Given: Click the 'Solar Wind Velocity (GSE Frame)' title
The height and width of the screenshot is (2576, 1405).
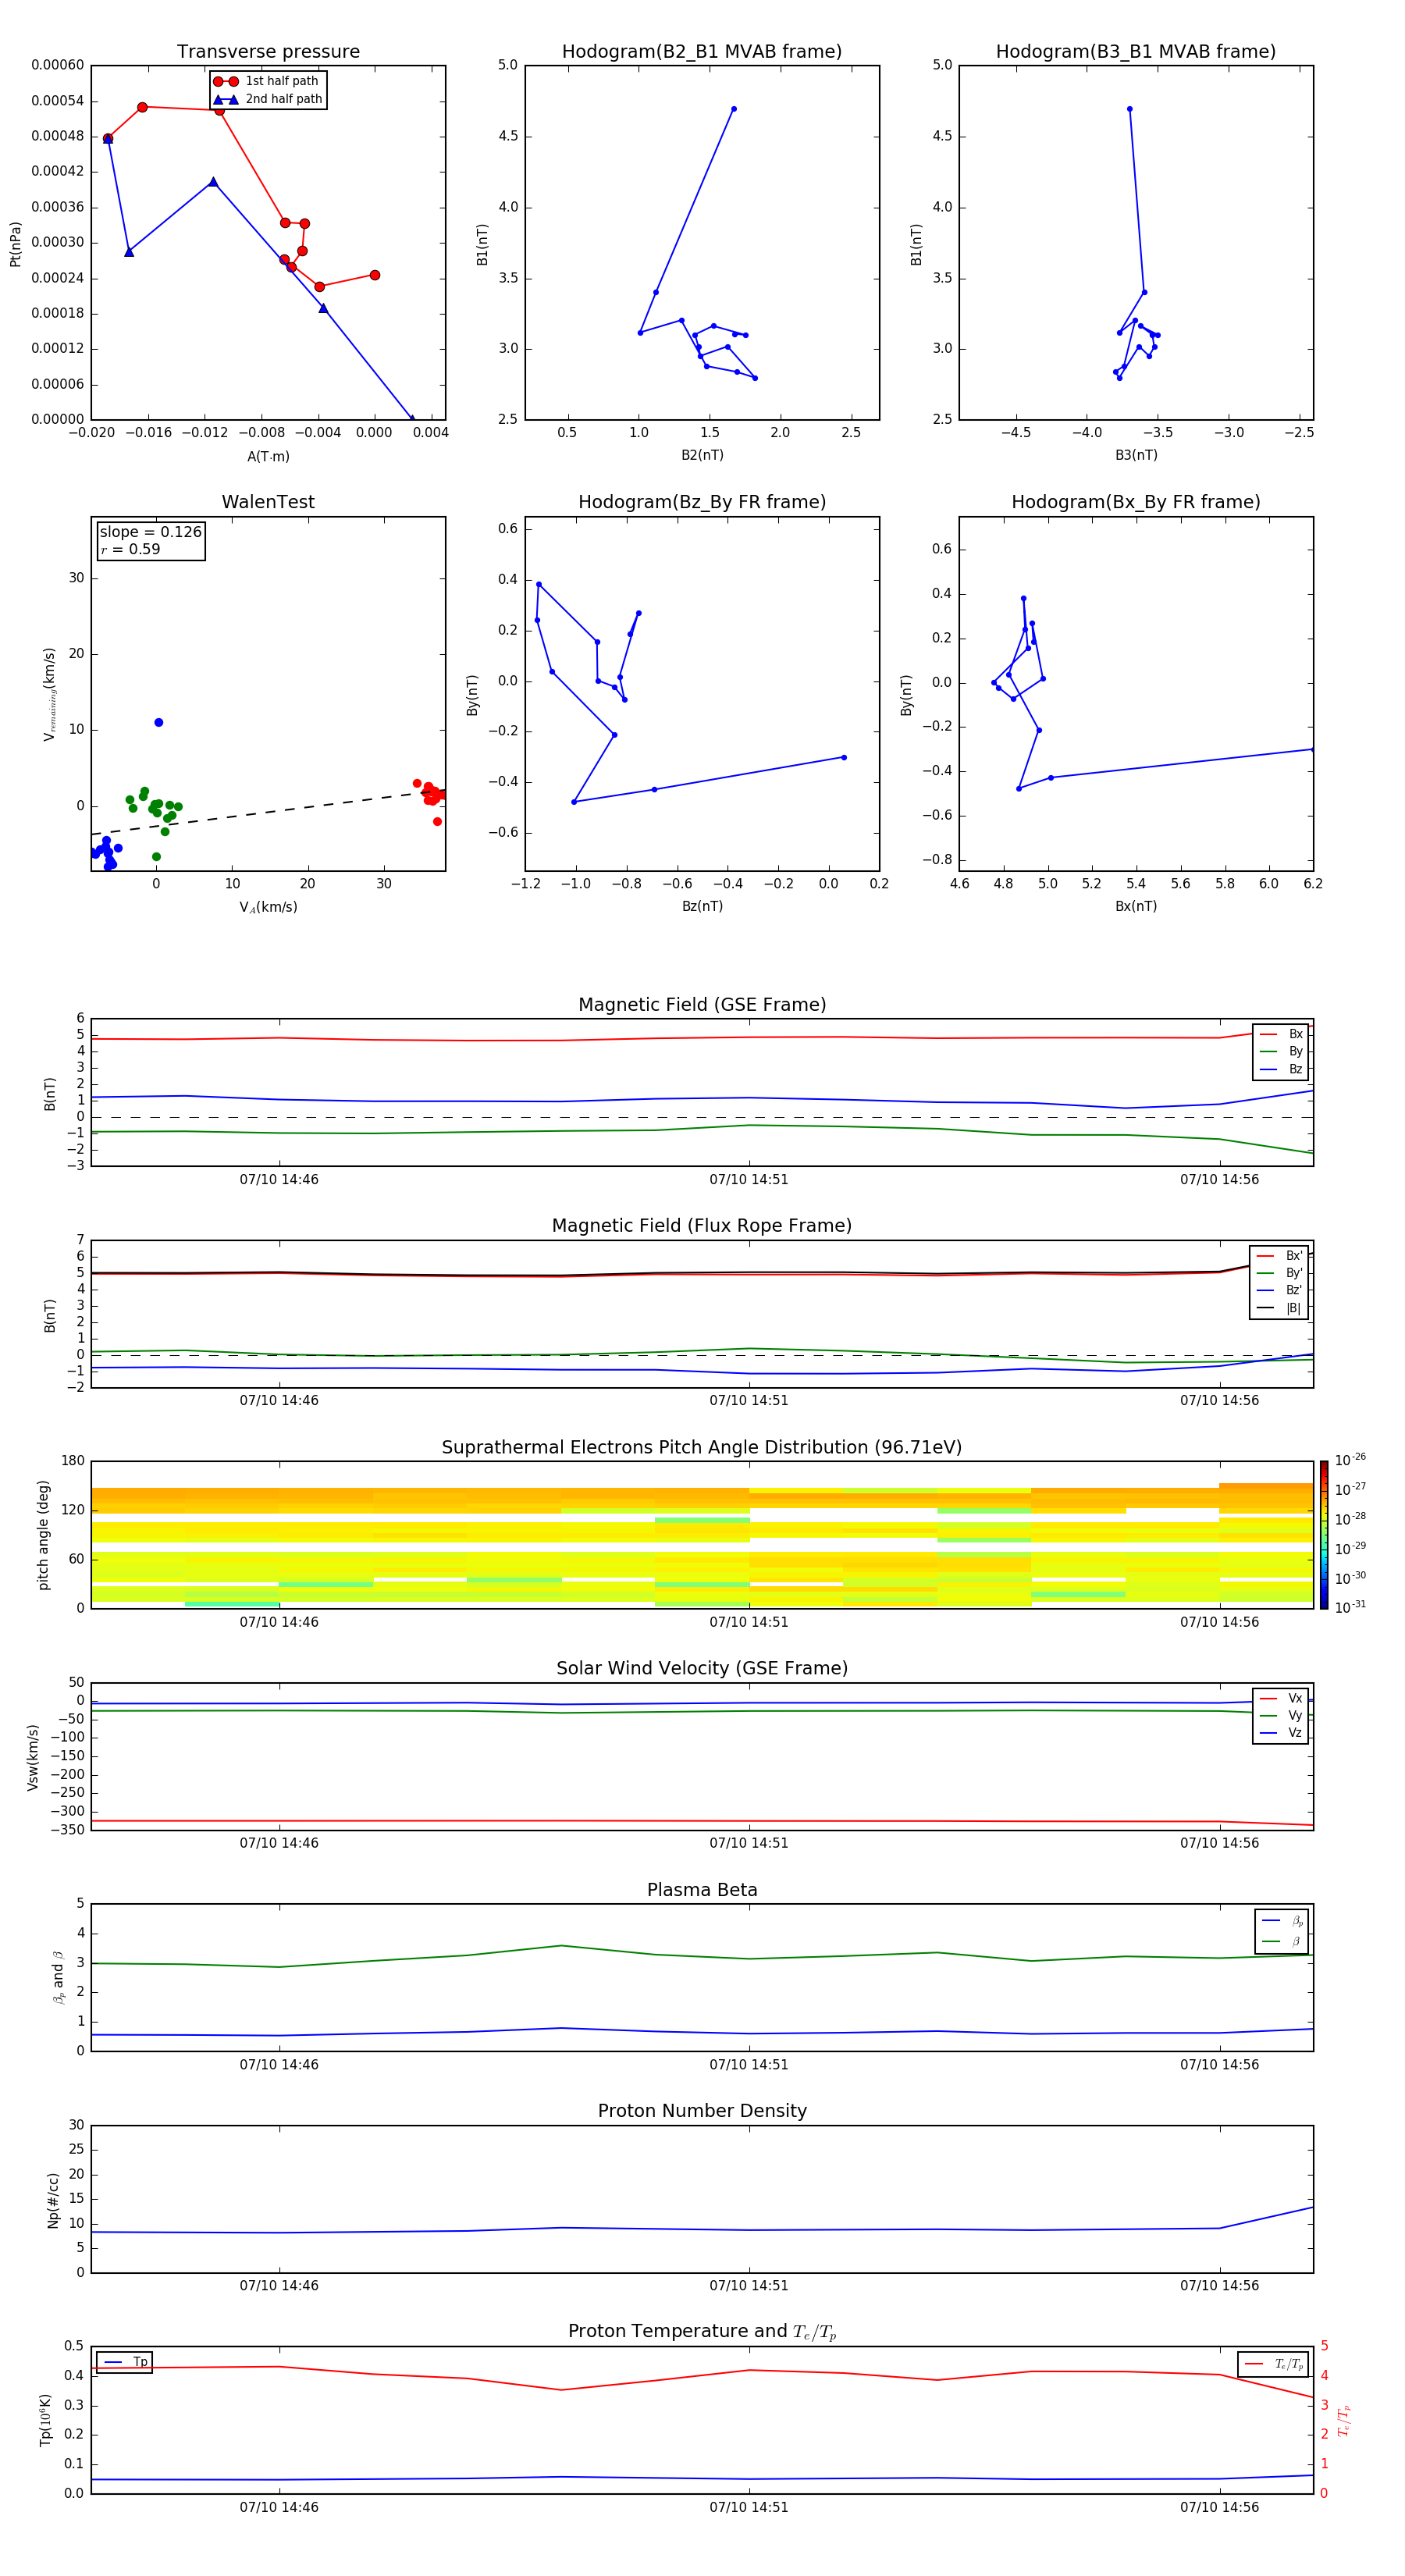Looking at the screenshot, I should tap(702, 1669).
